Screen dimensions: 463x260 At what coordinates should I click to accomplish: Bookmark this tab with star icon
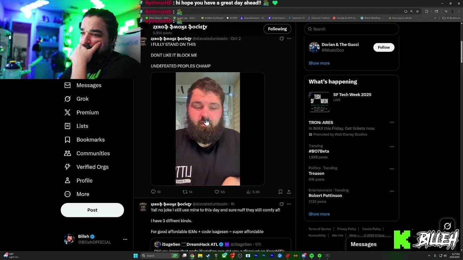(417, 11)
